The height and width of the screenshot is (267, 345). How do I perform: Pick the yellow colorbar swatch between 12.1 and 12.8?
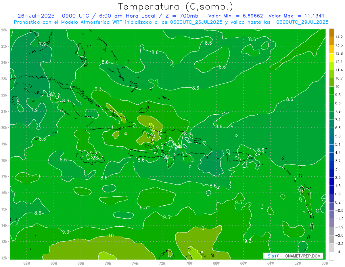[331, 57]
